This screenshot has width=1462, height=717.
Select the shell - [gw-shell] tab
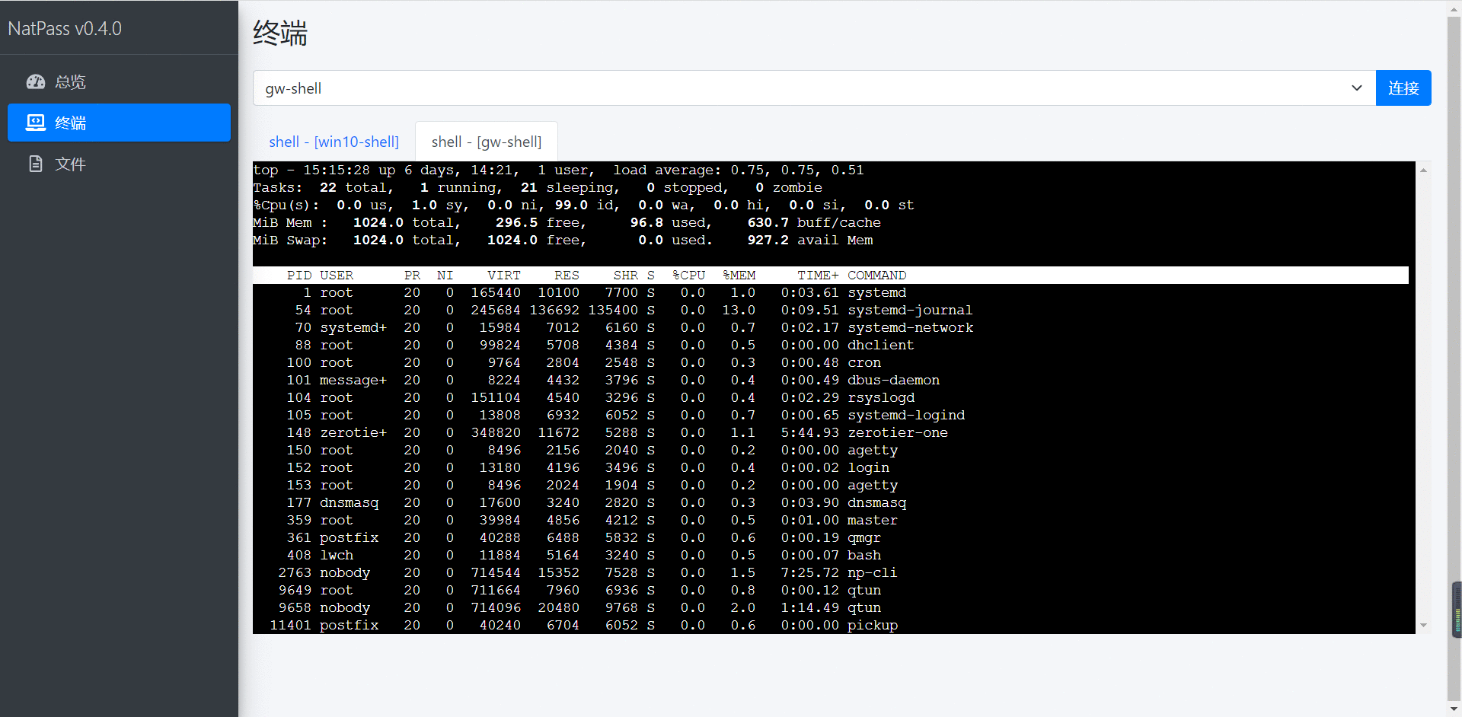coord(487,142)
